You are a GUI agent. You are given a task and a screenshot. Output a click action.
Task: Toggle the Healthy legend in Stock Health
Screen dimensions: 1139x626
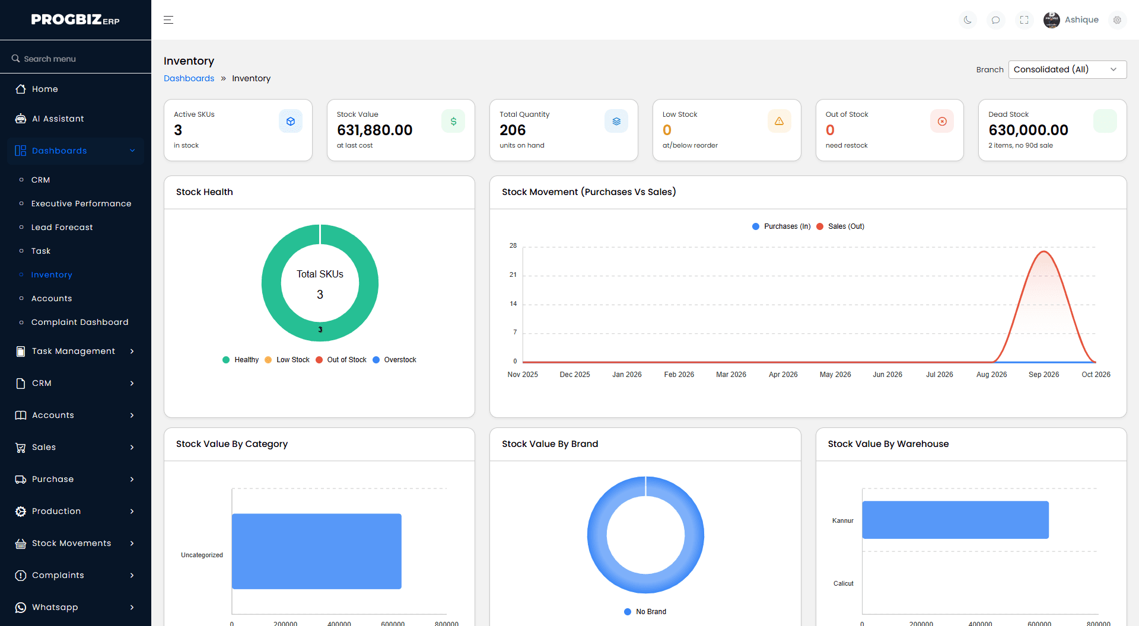click(241, 360)
